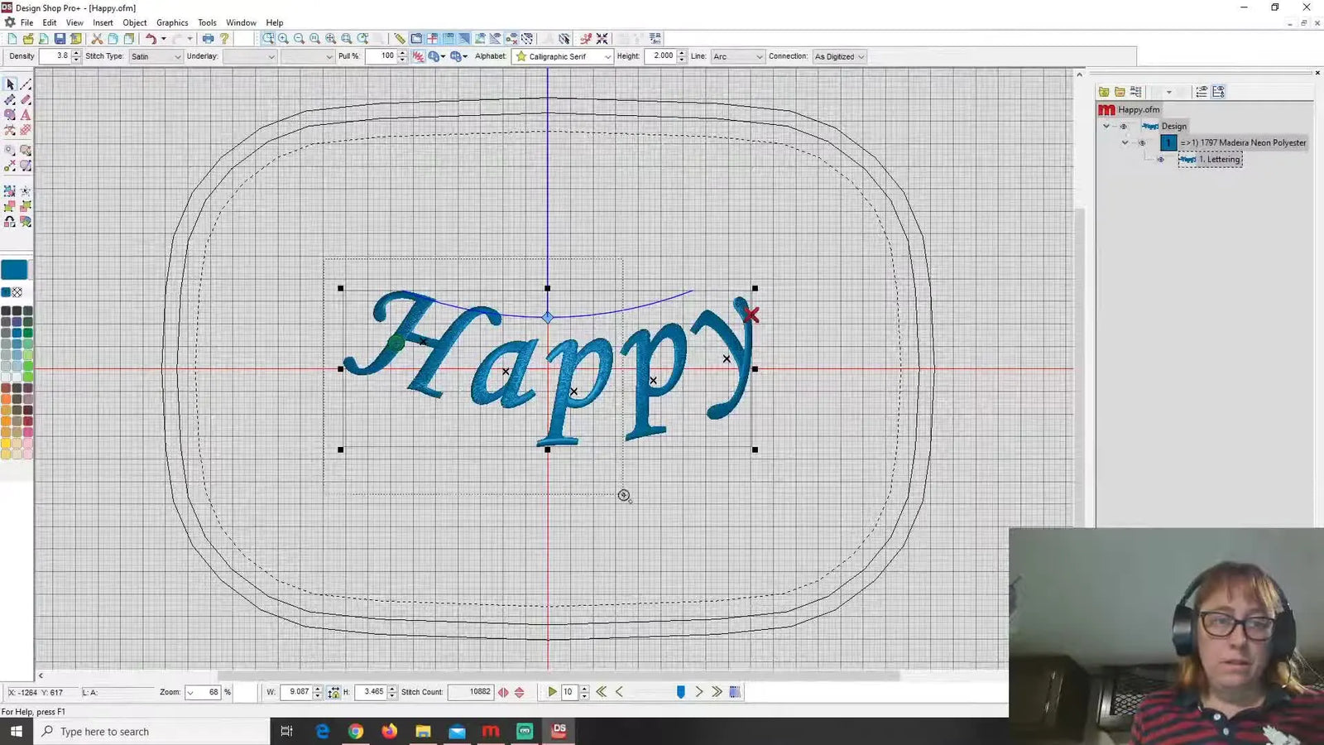Toggle visibility of the Design node

[1123, 126]
